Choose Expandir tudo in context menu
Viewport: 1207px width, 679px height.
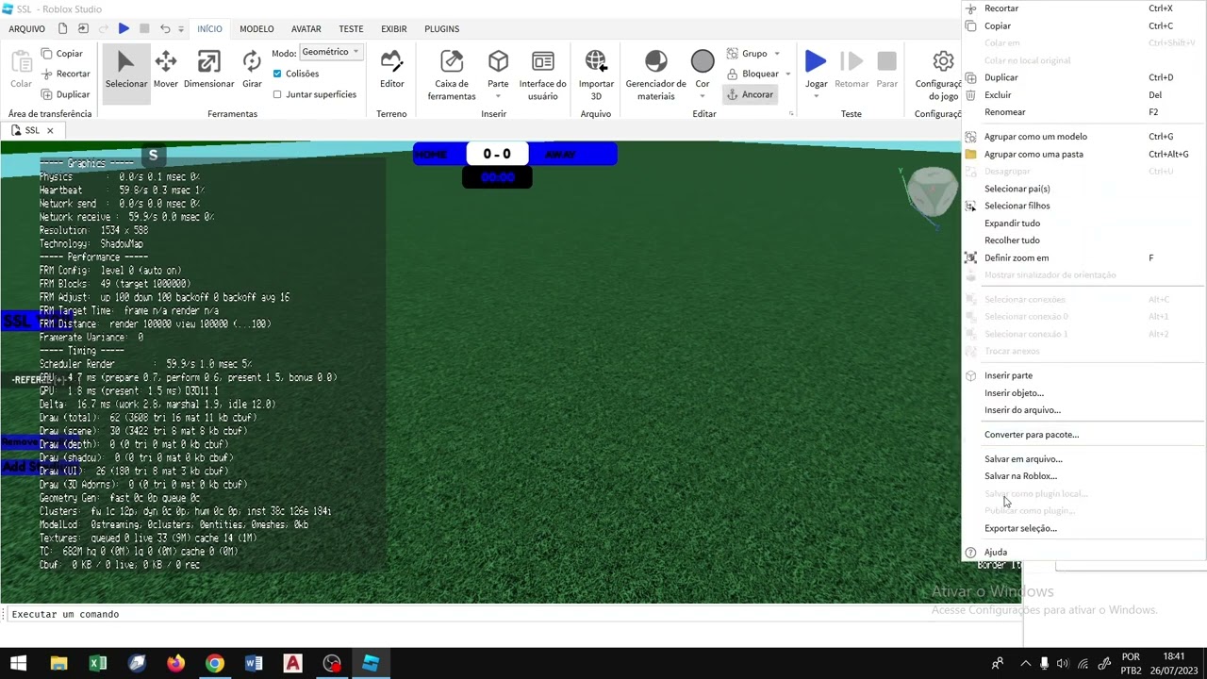pos(1084,224)
